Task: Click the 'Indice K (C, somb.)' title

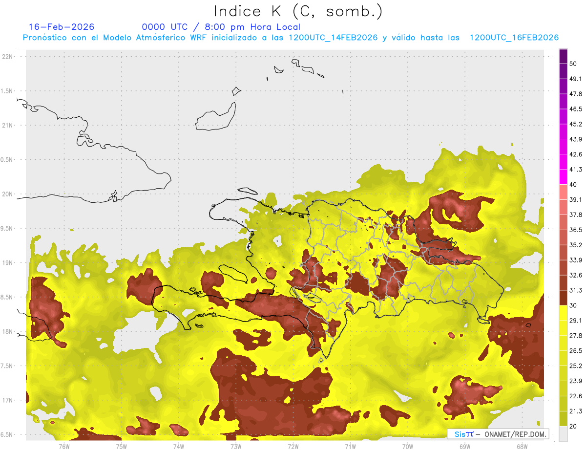Action: tap(298, 11)
